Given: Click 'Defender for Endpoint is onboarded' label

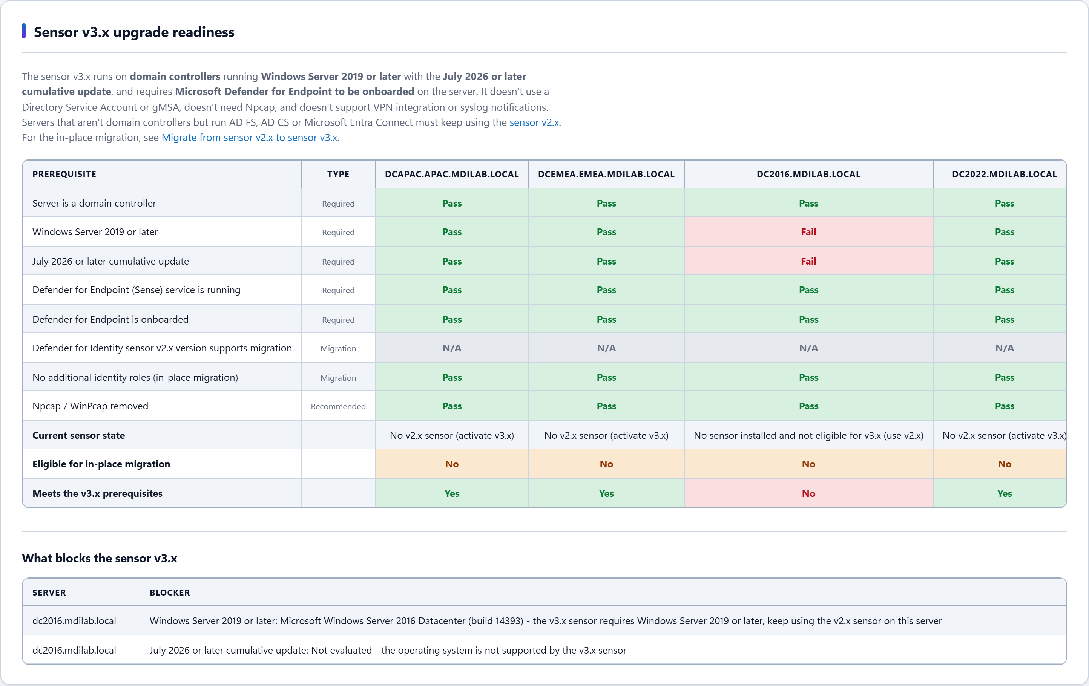Looking at the screenshot, I should (x=110, y=320).
